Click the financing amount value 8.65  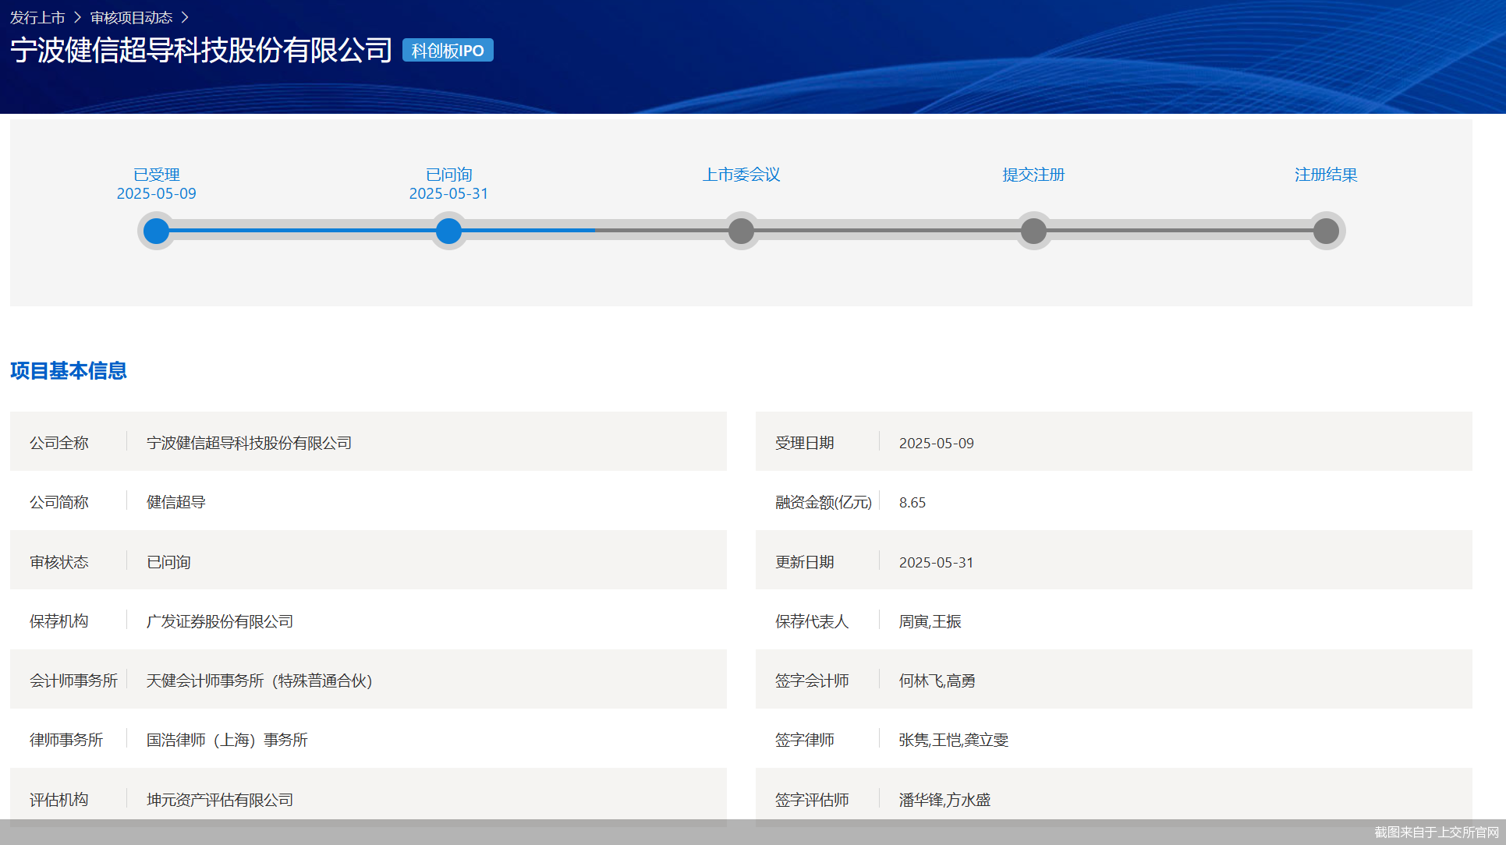tap(912, 503)
